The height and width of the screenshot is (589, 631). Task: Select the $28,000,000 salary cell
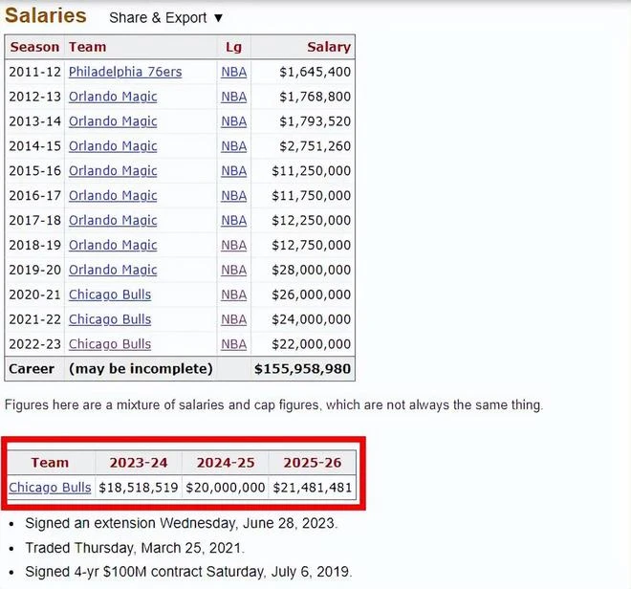coord(312,270)
